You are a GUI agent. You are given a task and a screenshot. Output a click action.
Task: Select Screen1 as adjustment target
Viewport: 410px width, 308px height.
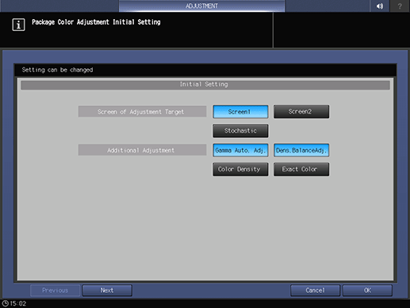coord(240,112)
